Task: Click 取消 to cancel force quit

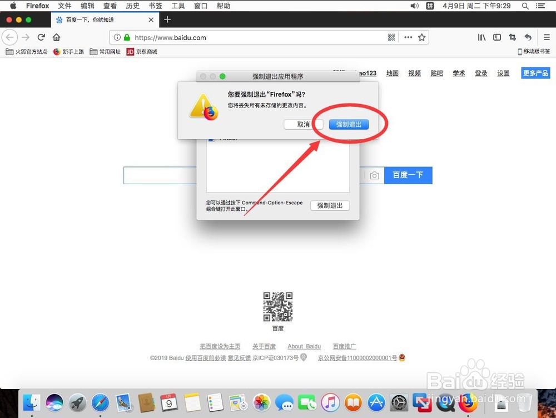Action: pos(303,124)
